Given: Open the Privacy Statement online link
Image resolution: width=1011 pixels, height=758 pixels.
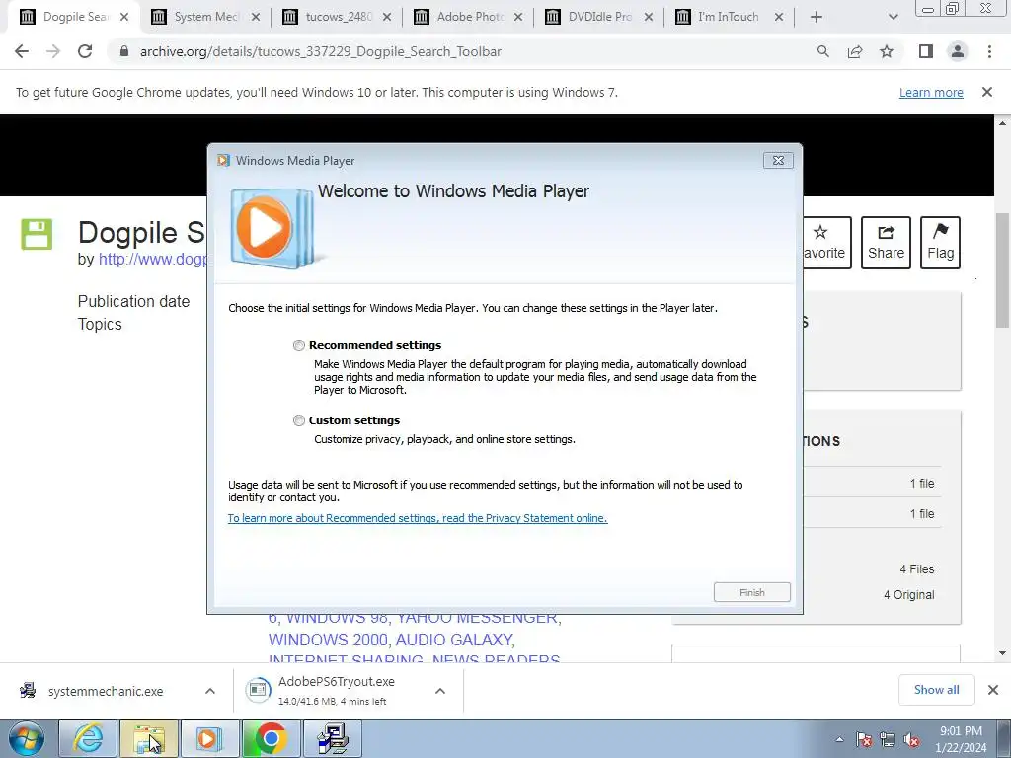Looking at the screenshot, I should [418, 518].
